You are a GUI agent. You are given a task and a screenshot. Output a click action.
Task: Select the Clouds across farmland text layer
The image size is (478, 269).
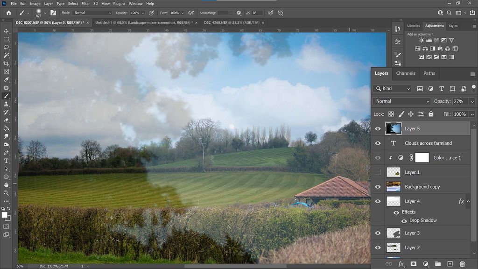[x=428, y=143]
